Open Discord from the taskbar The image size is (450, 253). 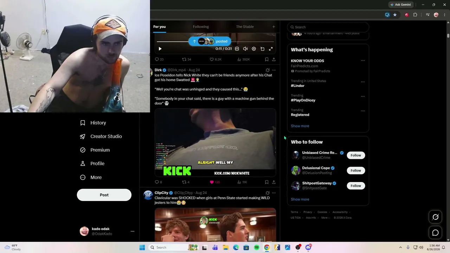(308, 247)
